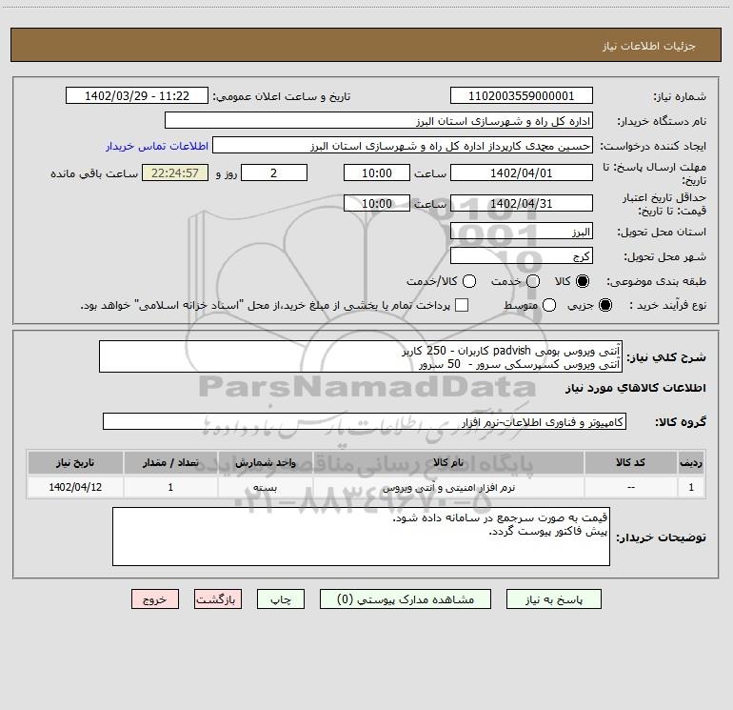Screen dimensions: 733x710
Task: Click the کد کالا column header
Action: click(630, 462)
